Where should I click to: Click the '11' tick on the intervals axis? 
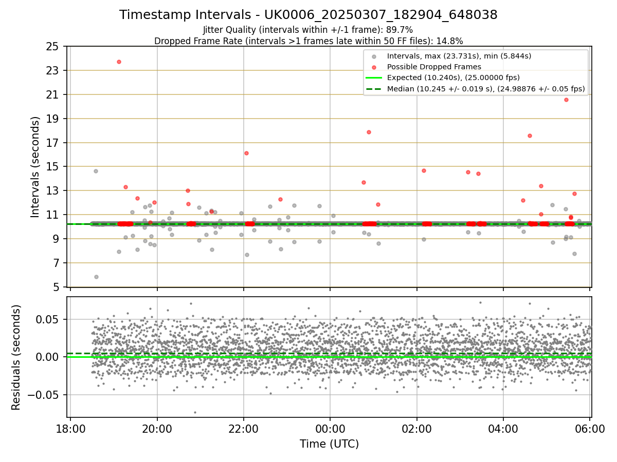click(x=53, y=215)
